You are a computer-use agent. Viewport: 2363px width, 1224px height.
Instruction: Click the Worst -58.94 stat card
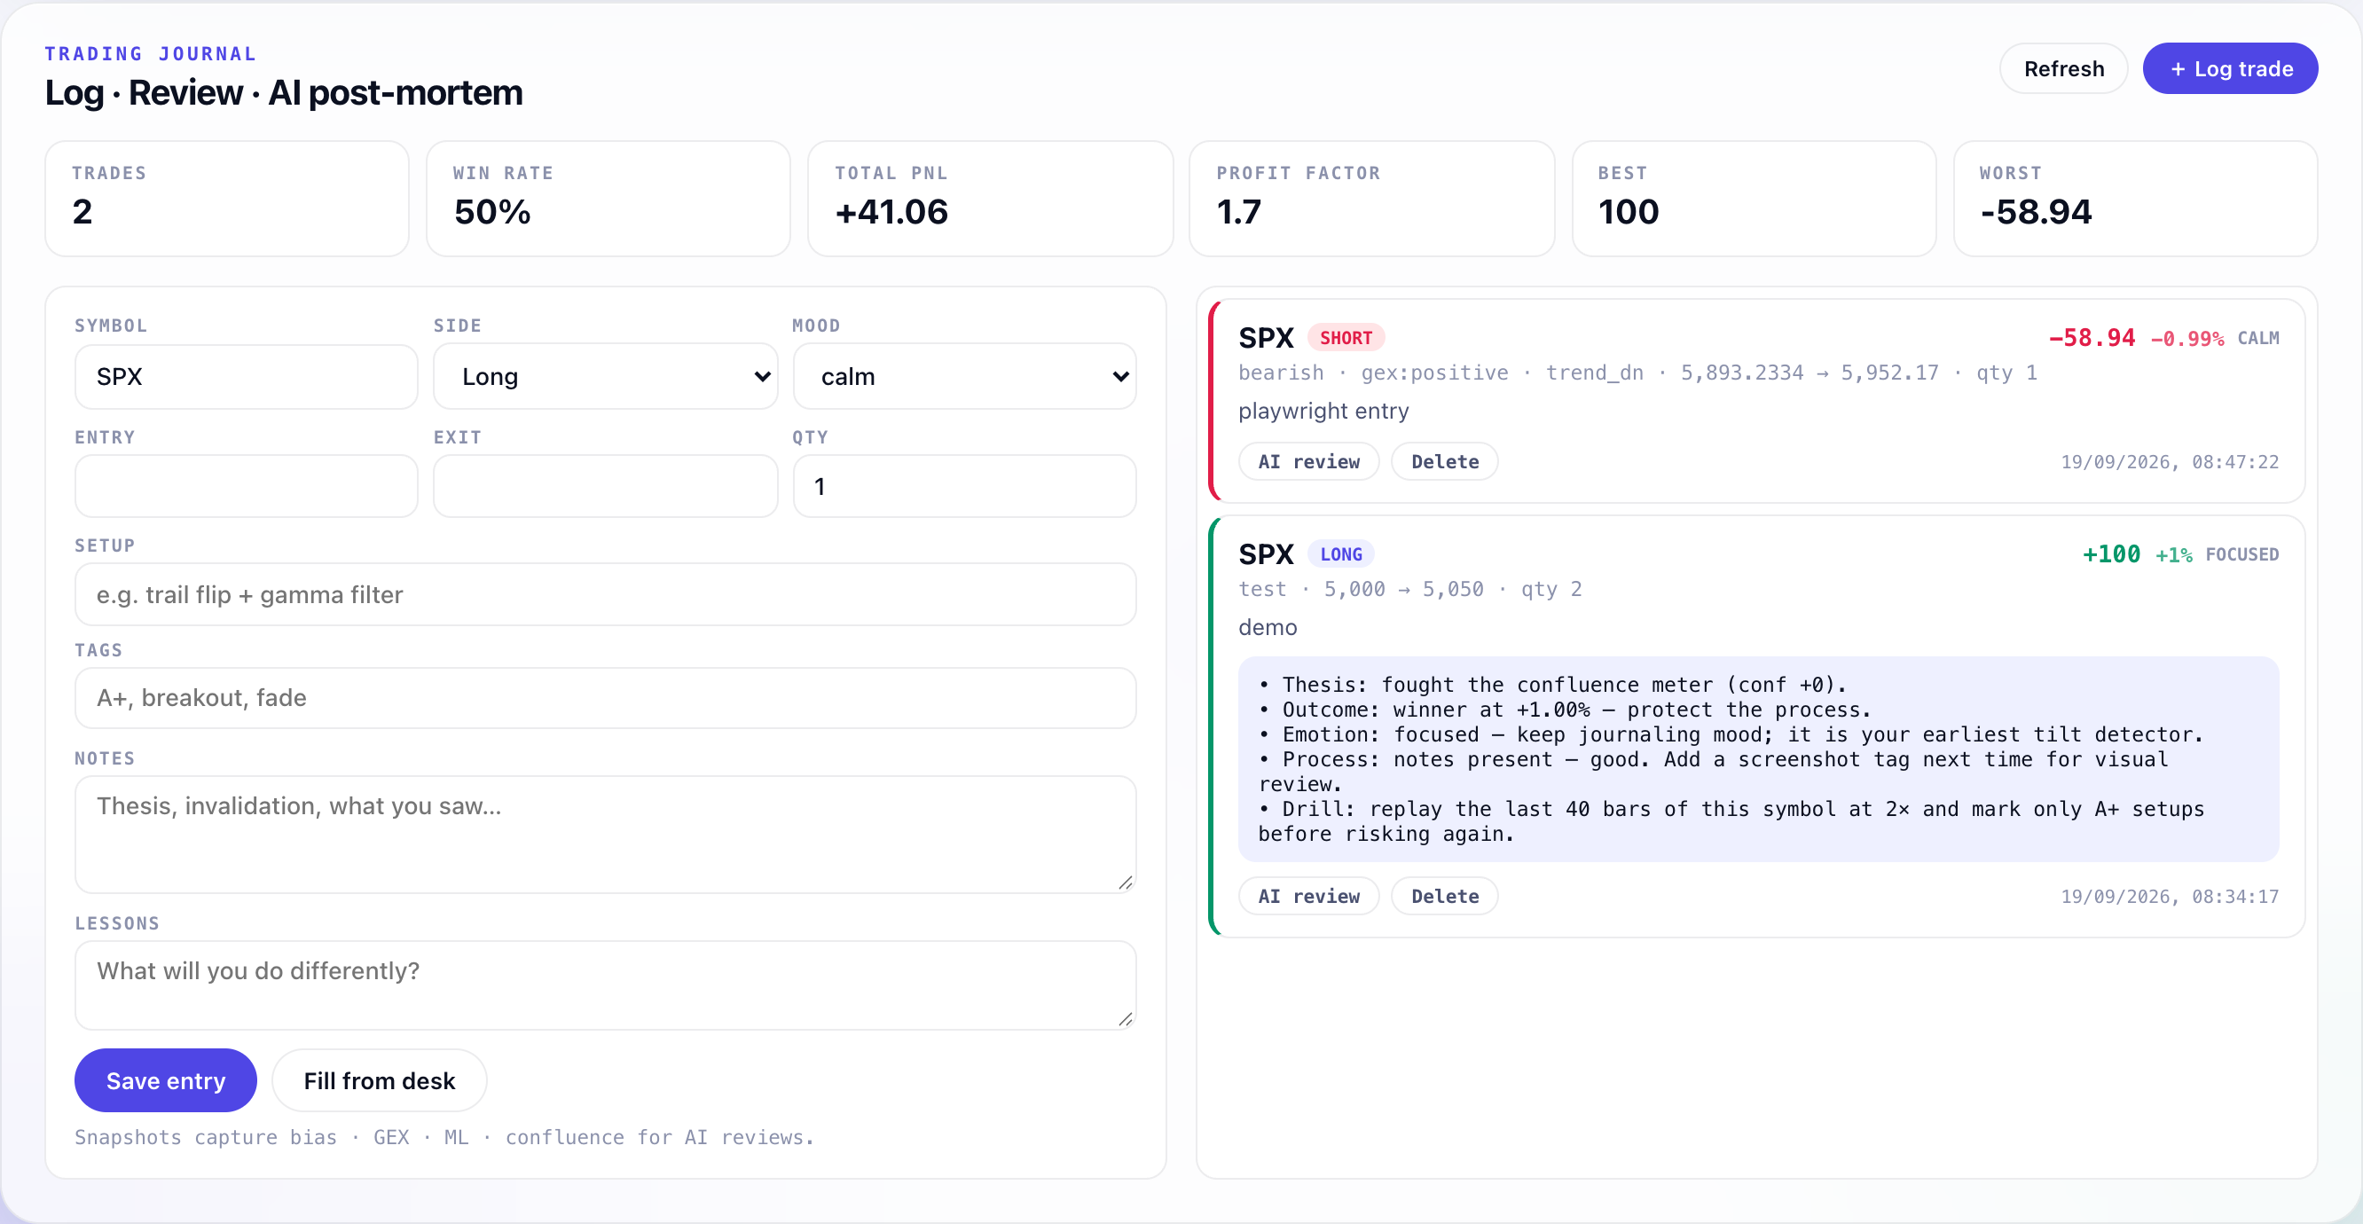coord(2136,198)
